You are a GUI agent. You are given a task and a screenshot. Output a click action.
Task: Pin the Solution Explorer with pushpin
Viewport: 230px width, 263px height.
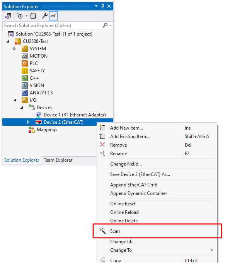coord(102,6)
